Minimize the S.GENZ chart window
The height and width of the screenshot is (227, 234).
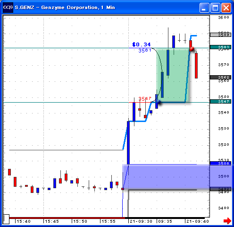coord(204,8)
